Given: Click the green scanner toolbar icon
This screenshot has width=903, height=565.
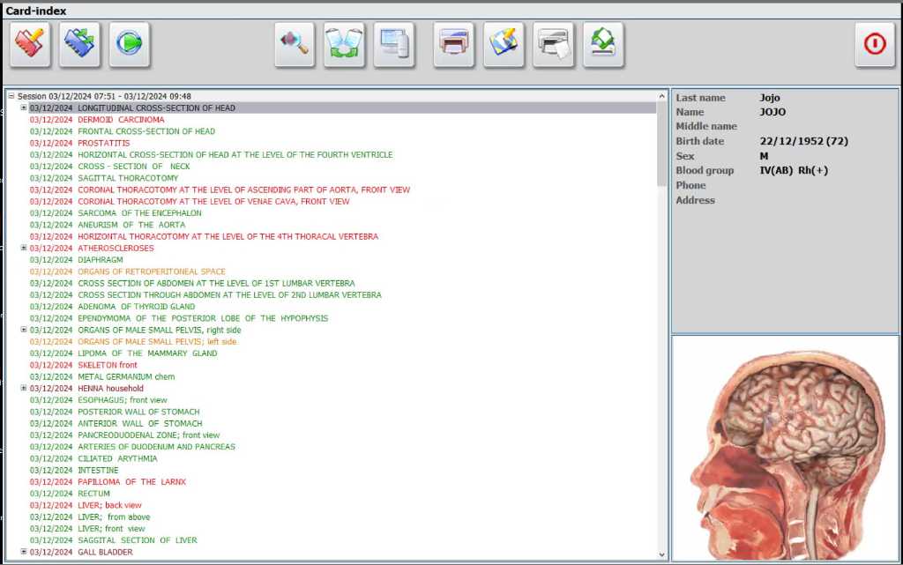Looking at the screenshot, I should click(603, 44).
